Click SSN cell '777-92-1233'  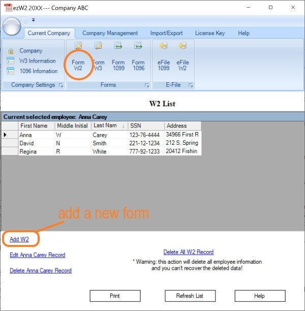pos(146,151)
